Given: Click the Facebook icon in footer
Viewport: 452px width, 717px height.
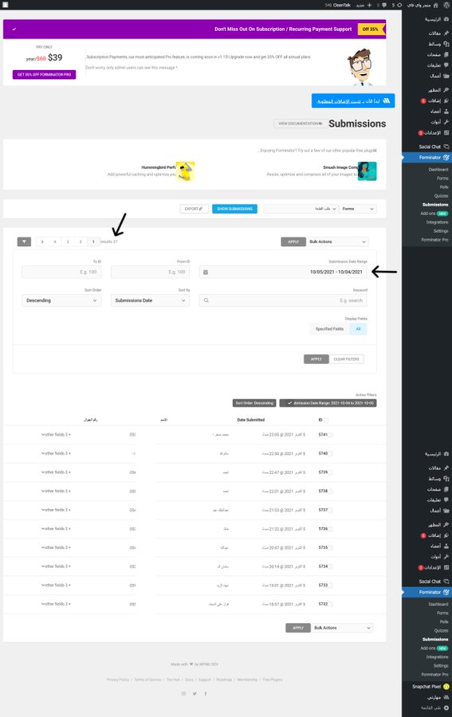Looking at the screenshot, I should pyautogui.click(x=206, y=694).
